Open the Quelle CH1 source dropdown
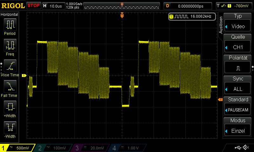Image resolution: width=254 pixels, height=152 pixels. tap(237, 44)
